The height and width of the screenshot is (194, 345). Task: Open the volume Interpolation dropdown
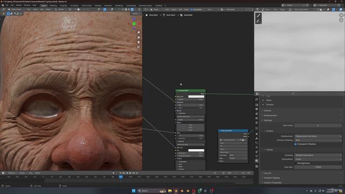[318, 159]
